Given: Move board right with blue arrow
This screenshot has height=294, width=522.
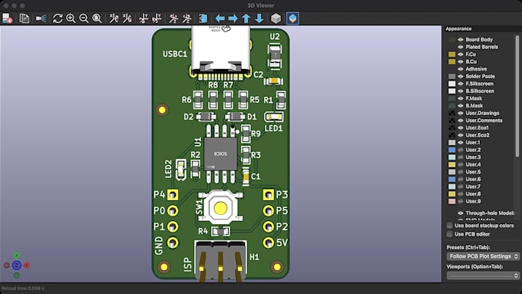Looking at the screenshot, I should pyautogui.click(x=233, y=18).
